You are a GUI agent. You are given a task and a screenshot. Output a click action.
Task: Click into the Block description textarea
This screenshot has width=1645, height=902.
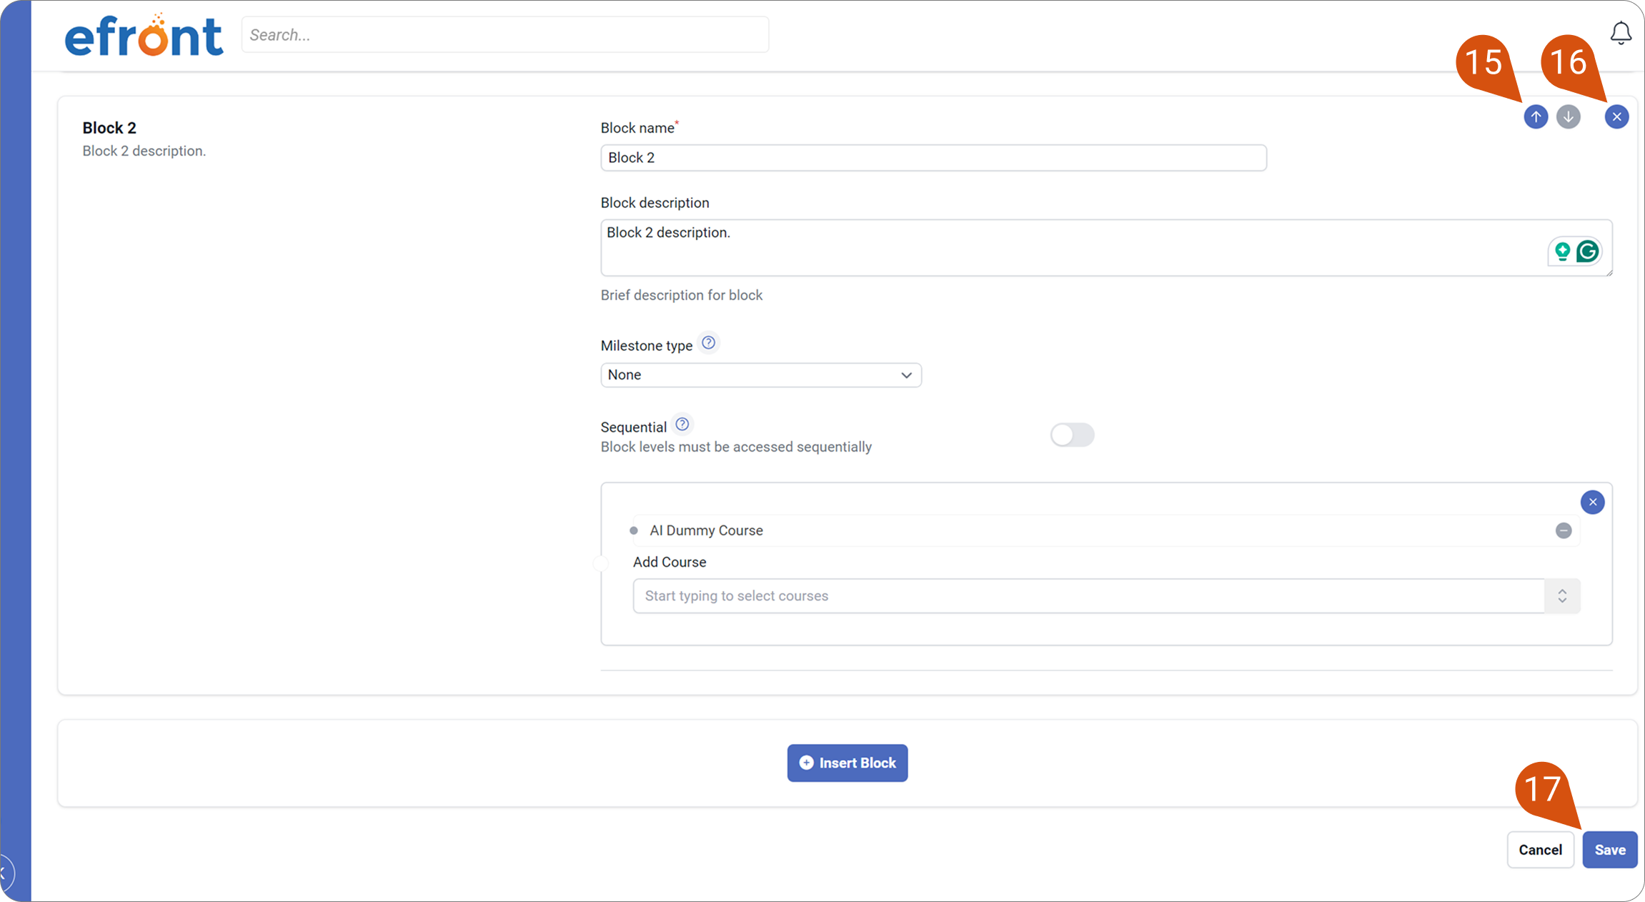coord(1107,247)
